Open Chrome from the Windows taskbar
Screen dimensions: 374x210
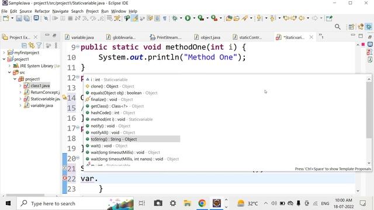click(x=202, y=203)
